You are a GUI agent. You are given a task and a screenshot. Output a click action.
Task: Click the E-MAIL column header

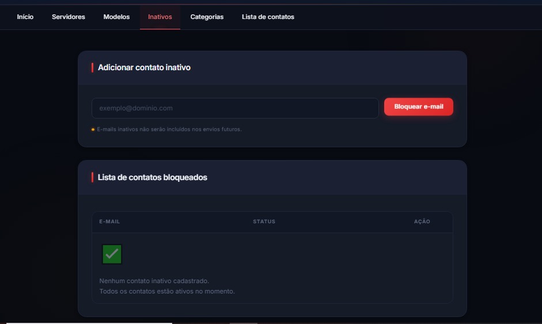[x=109, y=222]
